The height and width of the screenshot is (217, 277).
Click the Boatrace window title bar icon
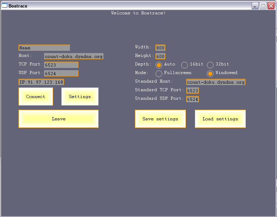point(4,6)
